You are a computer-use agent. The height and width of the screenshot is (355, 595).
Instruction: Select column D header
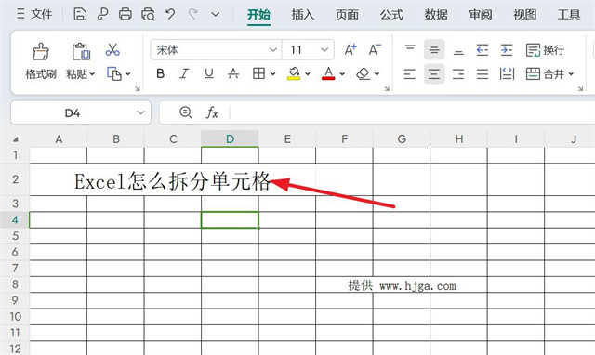click(230, 138)
